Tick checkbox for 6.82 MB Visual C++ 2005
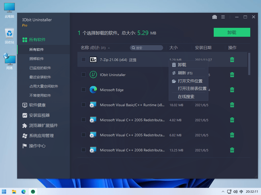 tap(84, 135)
